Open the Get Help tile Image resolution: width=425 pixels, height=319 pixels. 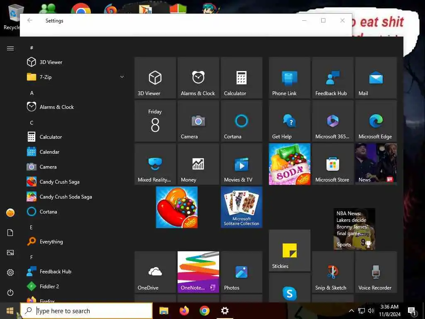tap(289, 121)
